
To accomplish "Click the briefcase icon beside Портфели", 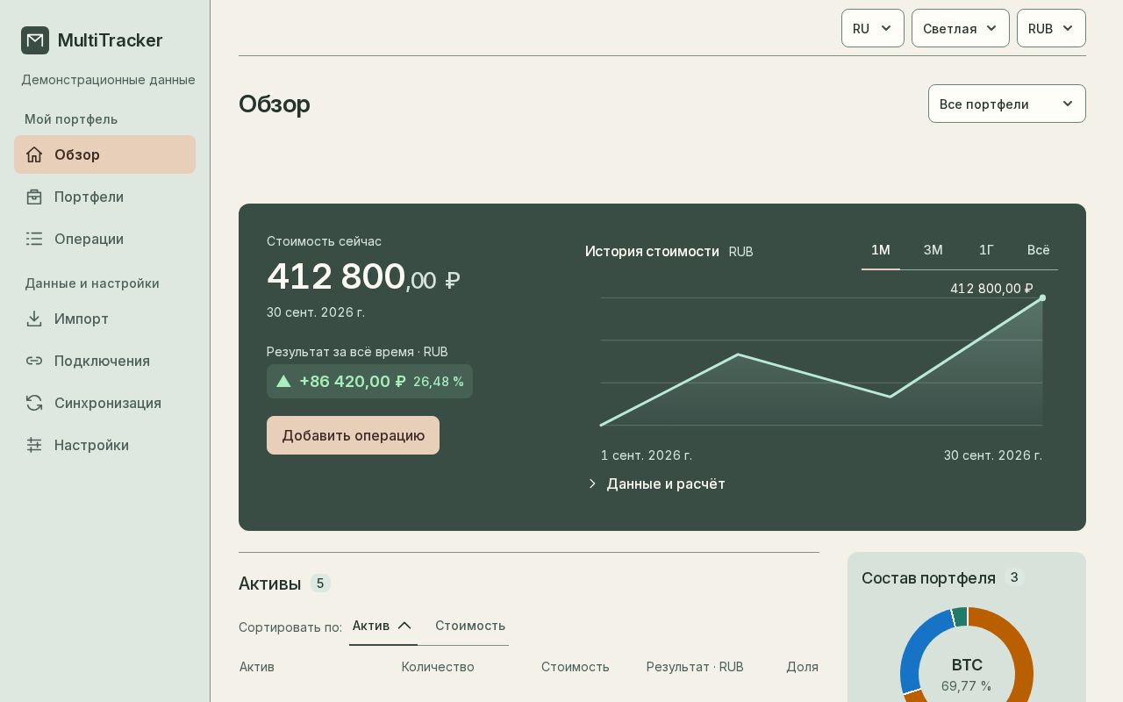I will (x=34, y=197).
